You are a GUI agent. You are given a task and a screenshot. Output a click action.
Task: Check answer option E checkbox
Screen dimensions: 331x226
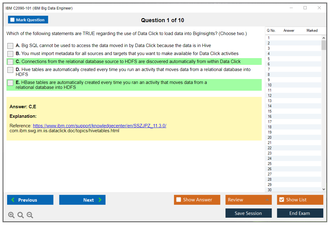[10, 83]
